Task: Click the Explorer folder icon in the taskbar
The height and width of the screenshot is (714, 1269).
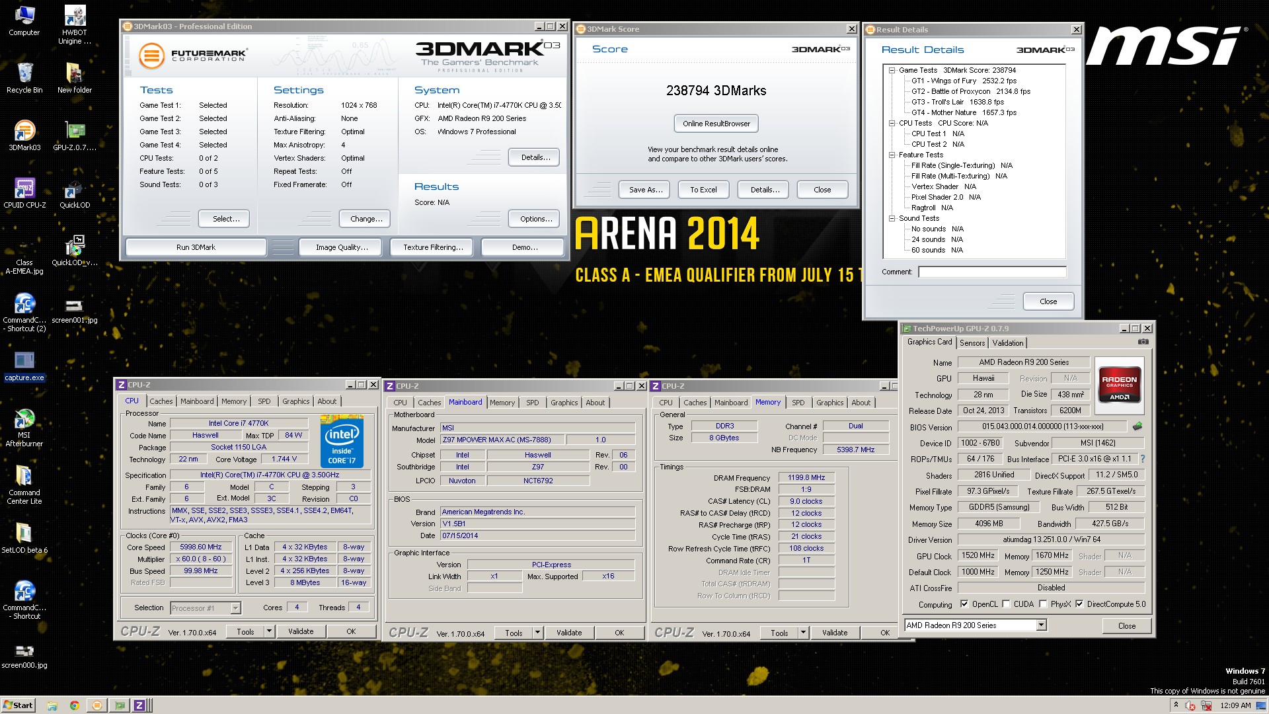Action: tap(52, 705)
